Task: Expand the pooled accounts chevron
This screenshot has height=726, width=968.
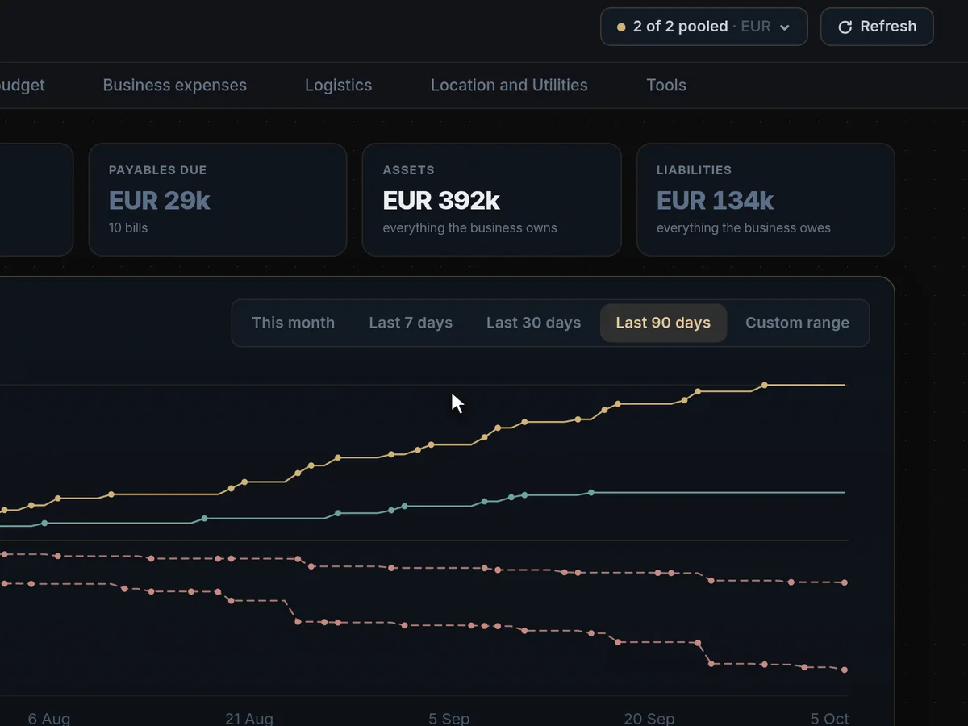Action: click(784, 27)
